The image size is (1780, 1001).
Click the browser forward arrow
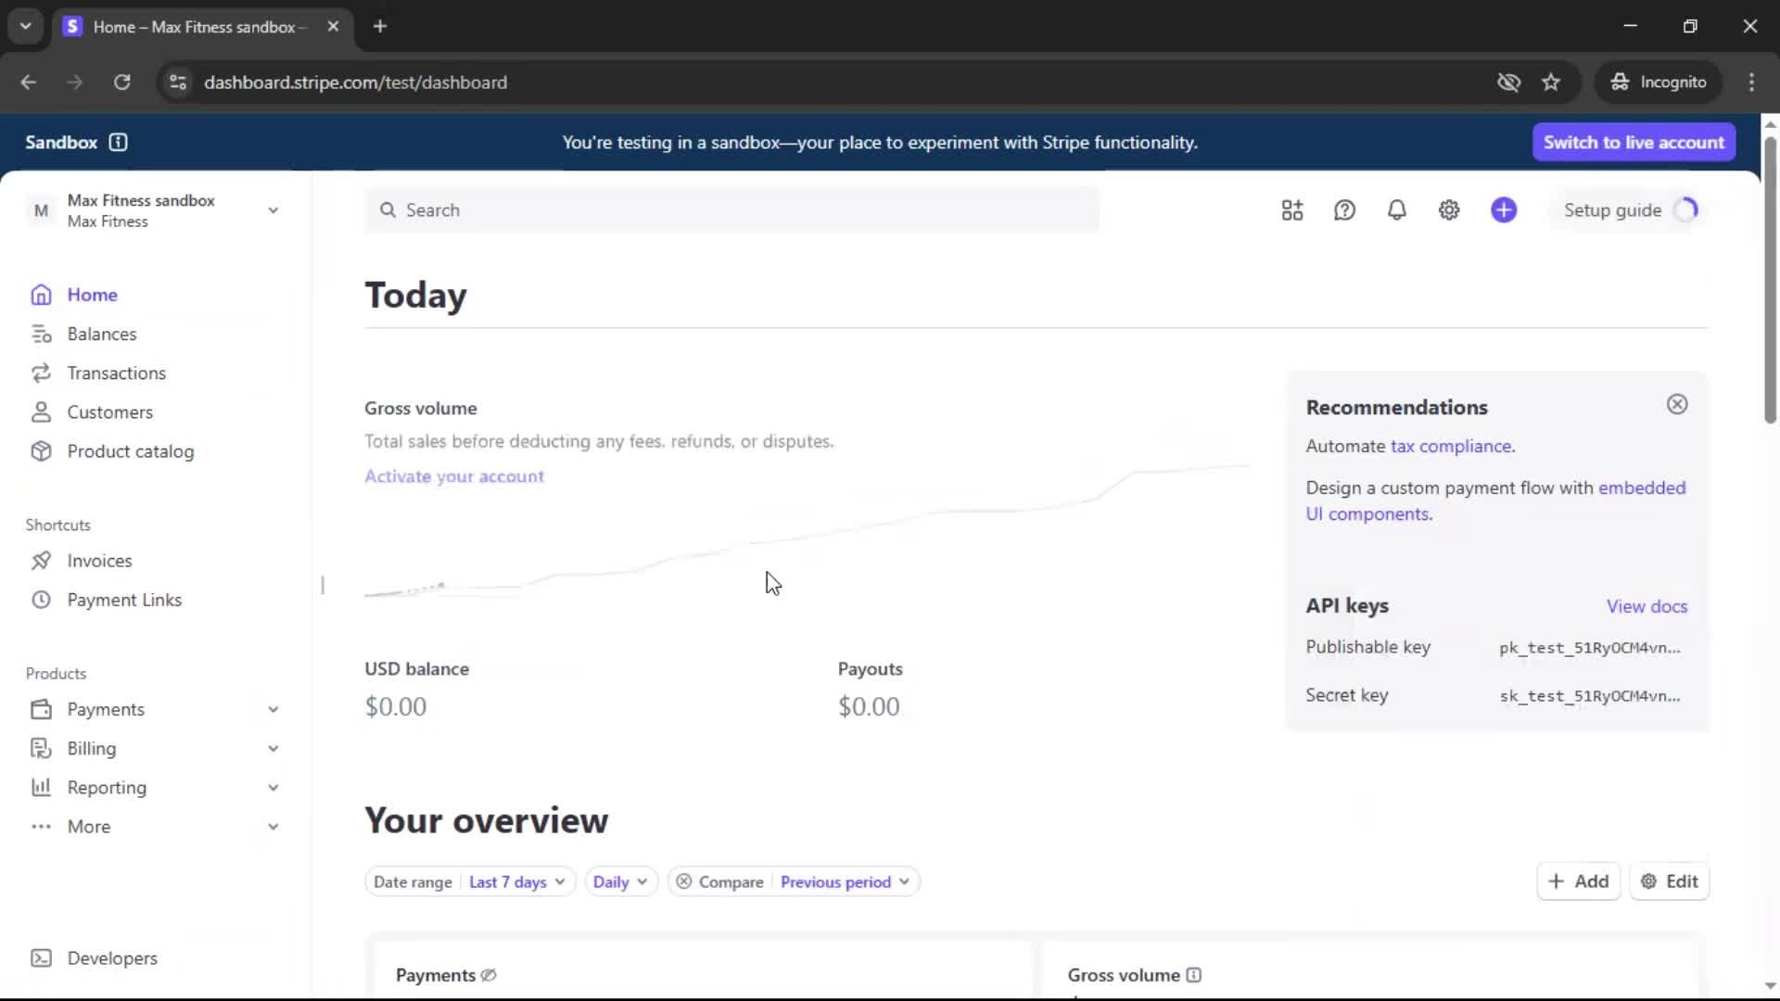pyautogui.click(x=74, y=82)
